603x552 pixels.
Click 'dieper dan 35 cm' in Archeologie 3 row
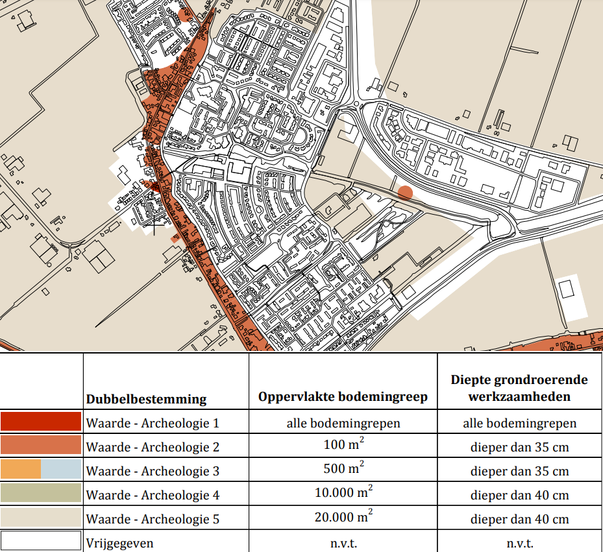[x=519, y=471]
